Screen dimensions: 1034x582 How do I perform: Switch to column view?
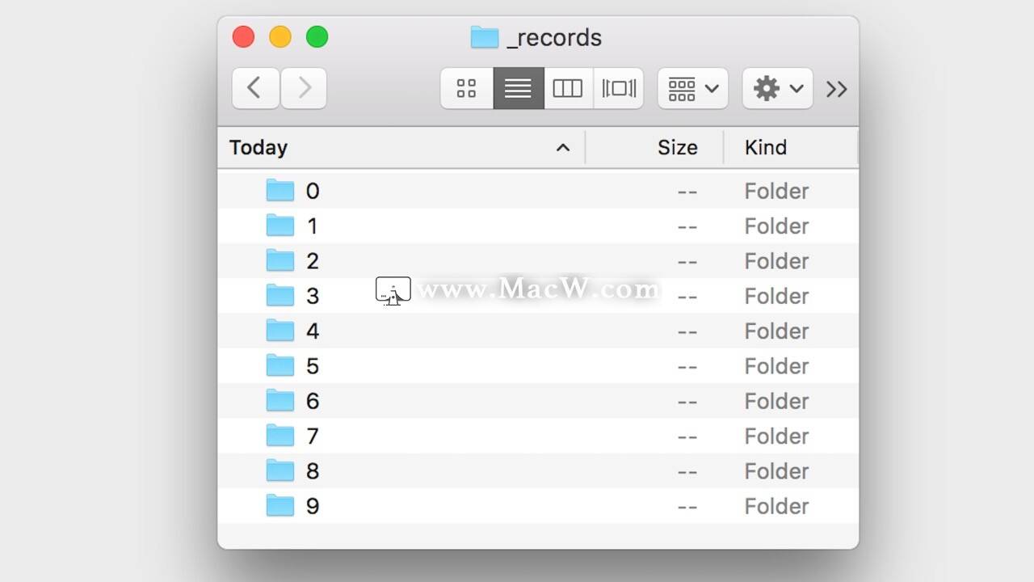[x=567, y=88]
